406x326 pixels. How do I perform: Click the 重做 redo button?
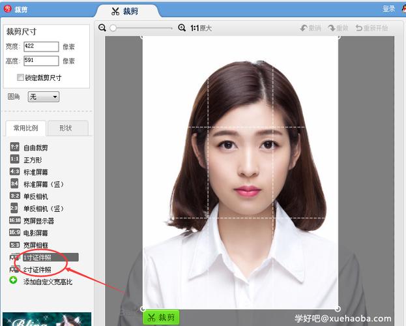338,28
